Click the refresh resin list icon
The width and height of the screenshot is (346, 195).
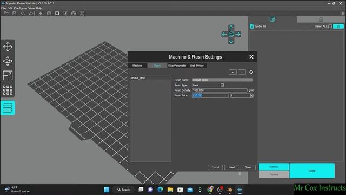[x=251, y=72]
